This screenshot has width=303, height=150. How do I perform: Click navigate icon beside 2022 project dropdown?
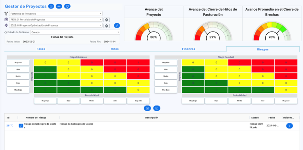(107, 26)
